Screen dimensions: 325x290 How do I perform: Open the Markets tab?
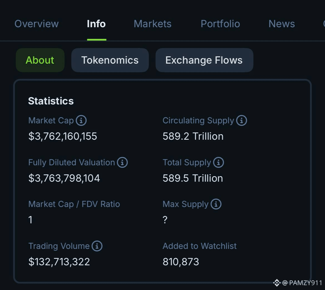click(x=152, y=24)
